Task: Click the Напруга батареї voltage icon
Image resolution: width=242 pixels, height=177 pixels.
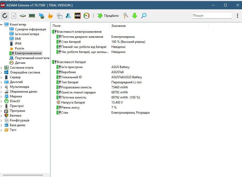Action: (x=58, y=102)
